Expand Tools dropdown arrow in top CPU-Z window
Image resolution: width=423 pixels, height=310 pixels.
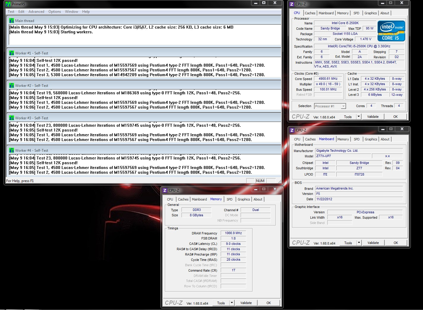[359, 117]
